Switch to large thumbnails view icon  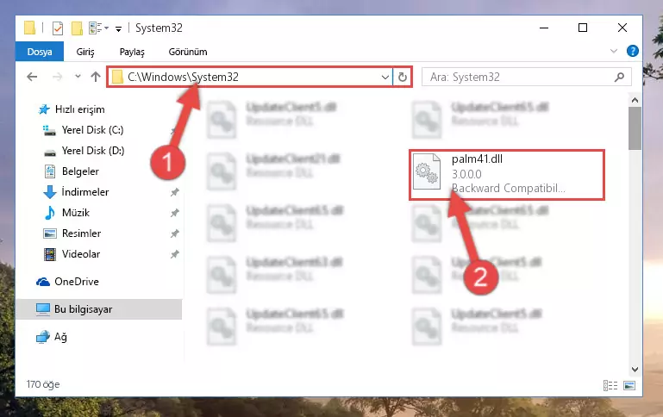click(x=629, y=385)
